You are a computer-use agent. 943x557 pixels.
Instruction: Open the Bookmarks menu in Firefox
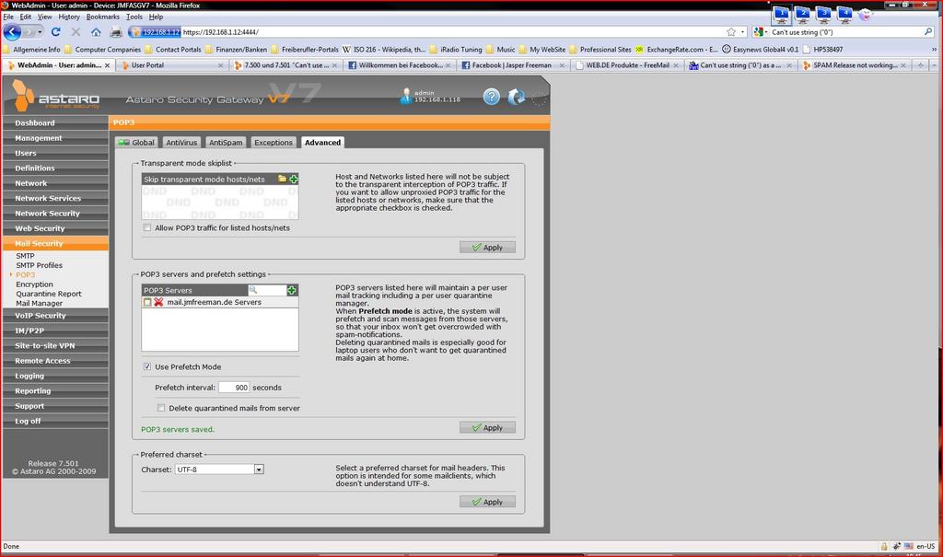(x=102, y=17)
